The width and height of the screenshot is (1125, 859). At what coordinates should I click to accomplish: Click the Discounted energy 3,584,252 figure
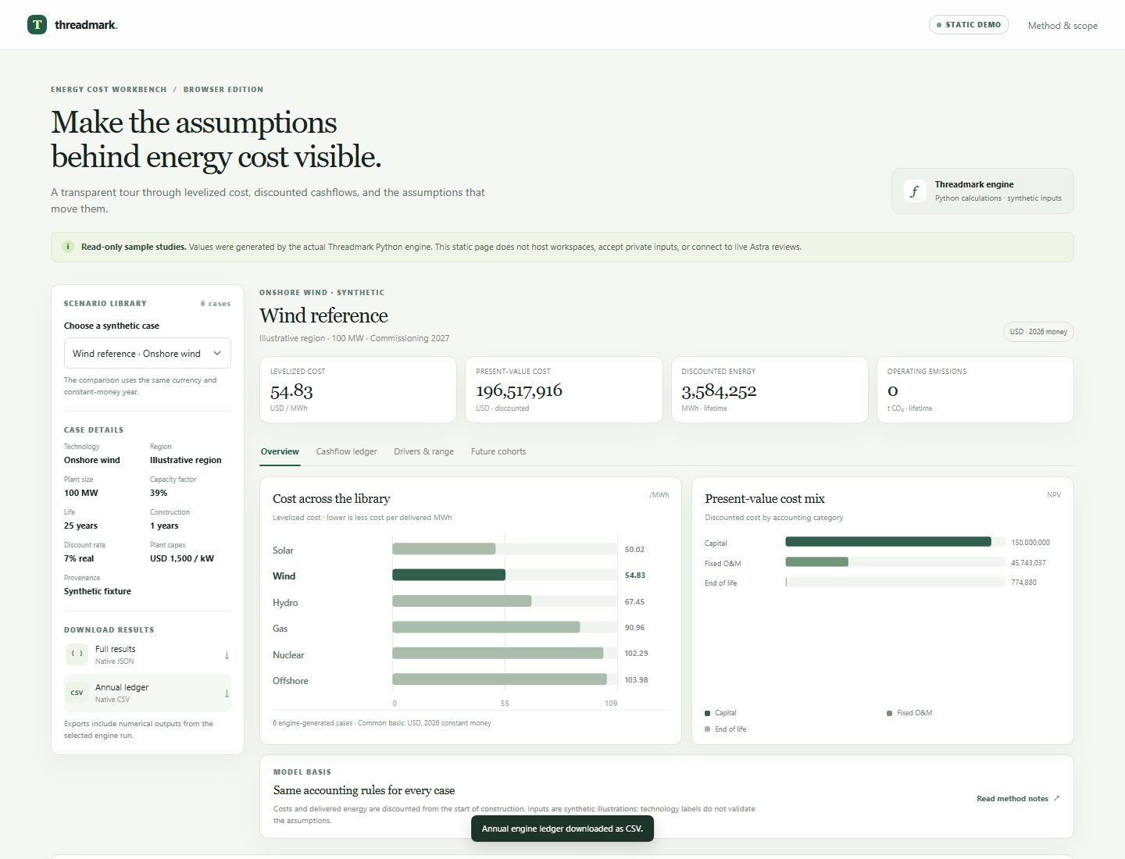[719, 390]
